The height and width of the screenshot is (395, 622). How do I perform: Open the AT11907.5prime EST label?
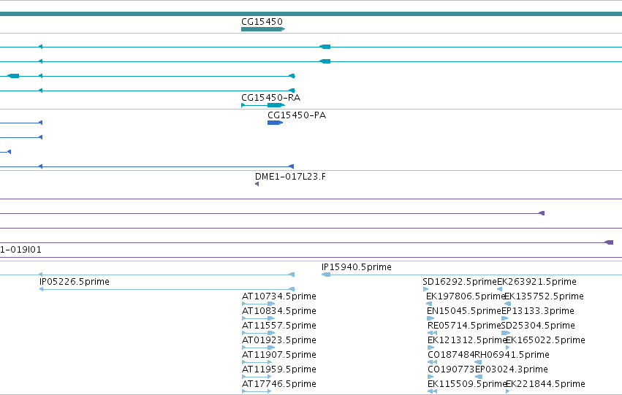point(279,355)
